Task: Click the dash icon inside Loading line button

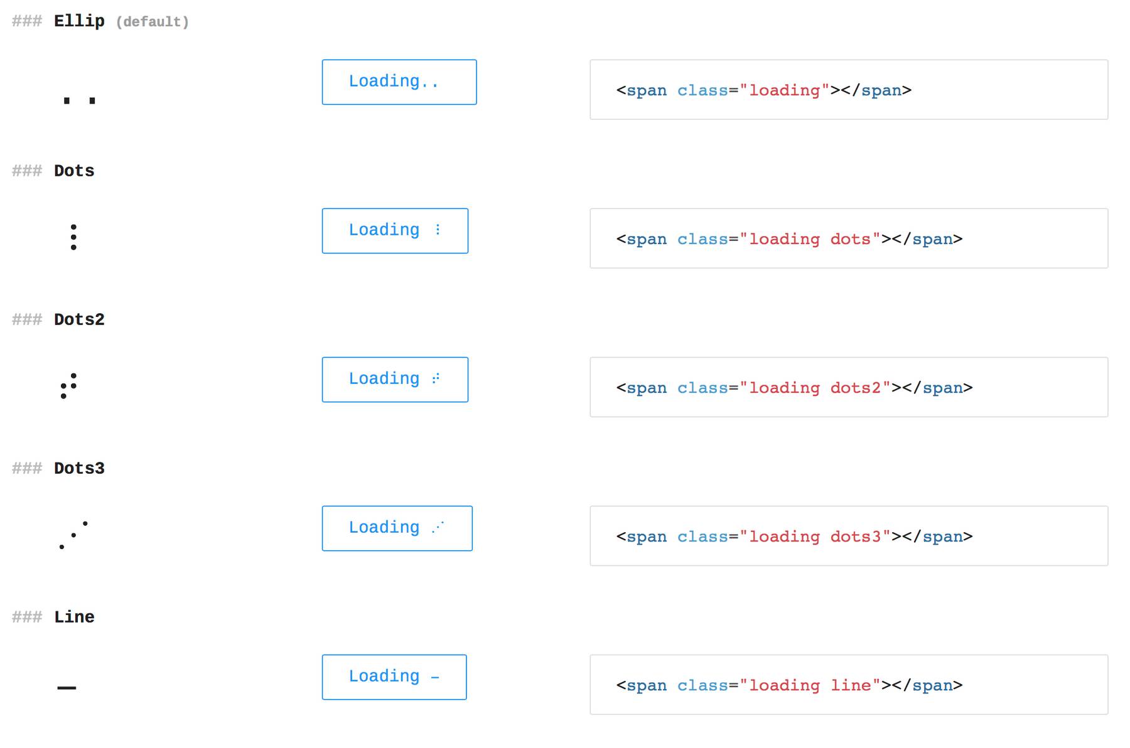Action: [x=436, y=677]
